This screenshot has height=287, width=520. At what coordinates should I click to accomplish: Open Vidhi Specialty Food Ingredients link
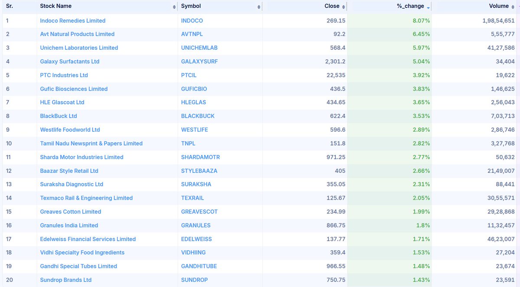(x=82, y=252)
